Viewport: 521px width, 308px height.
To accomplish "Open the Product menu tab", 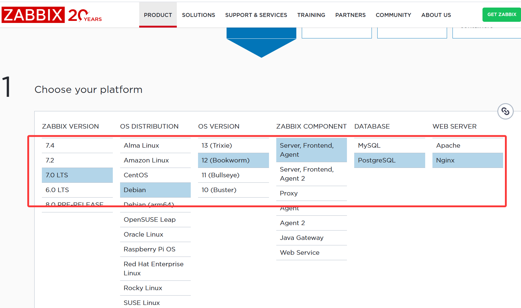I will 158,15.
